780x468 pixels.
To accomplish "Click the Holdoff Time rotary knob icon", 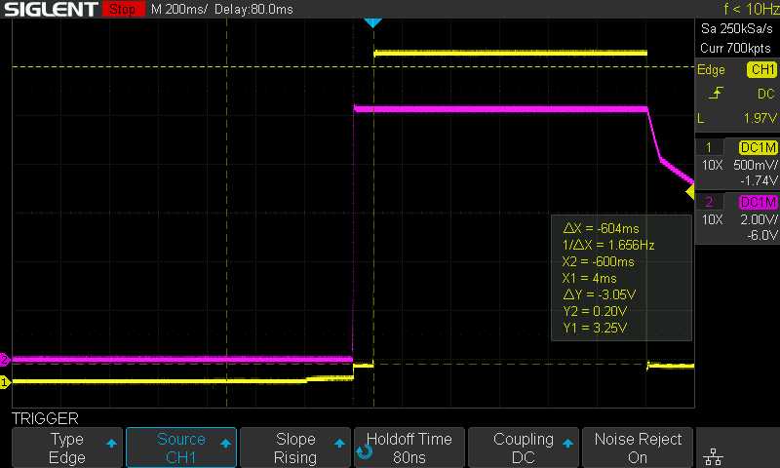I will (x=365, y=450).
